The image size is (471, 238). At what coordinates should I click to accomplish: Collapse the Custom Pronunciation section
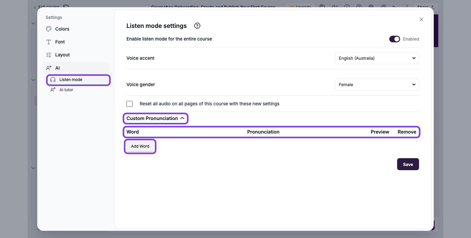pyautogui.click(x=156, y=118)
